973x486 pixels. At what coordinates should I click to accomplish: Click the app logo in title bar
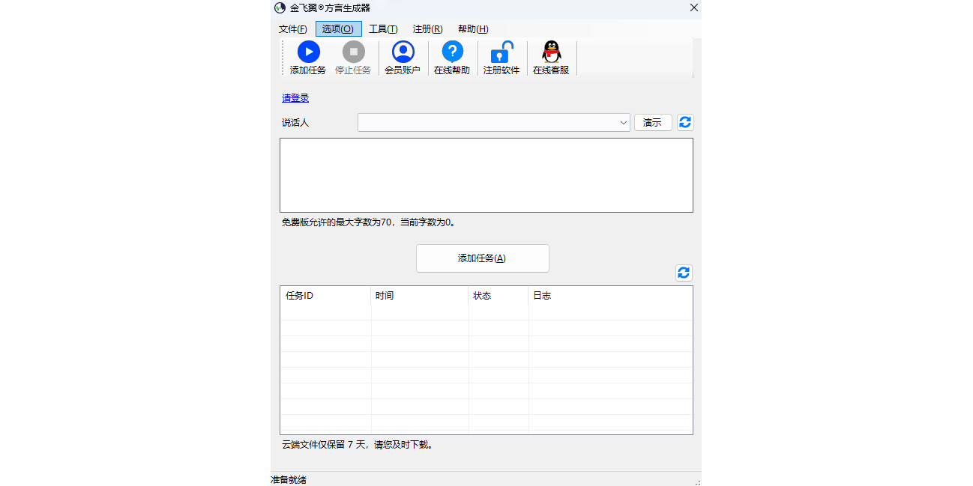tap(280, 7)
